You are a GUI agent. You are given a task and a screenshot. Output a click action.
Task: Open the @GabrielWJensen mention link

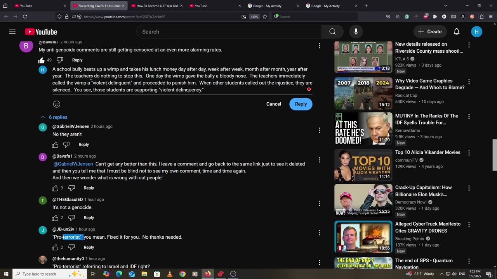73,164
